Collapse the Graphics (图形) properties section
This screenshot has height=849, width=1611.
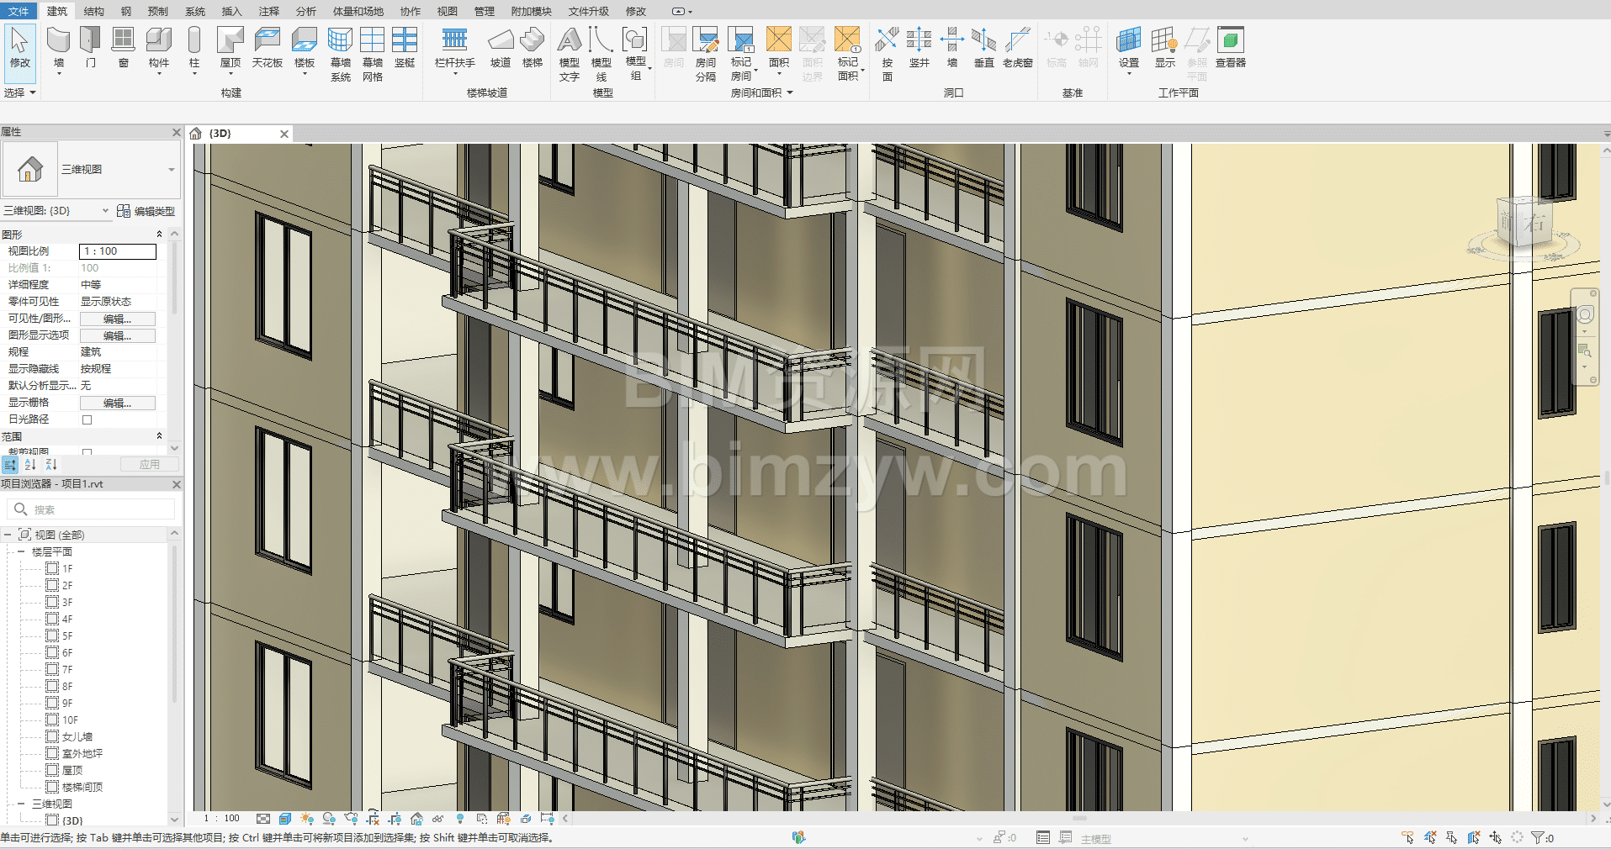coord(159,235)
